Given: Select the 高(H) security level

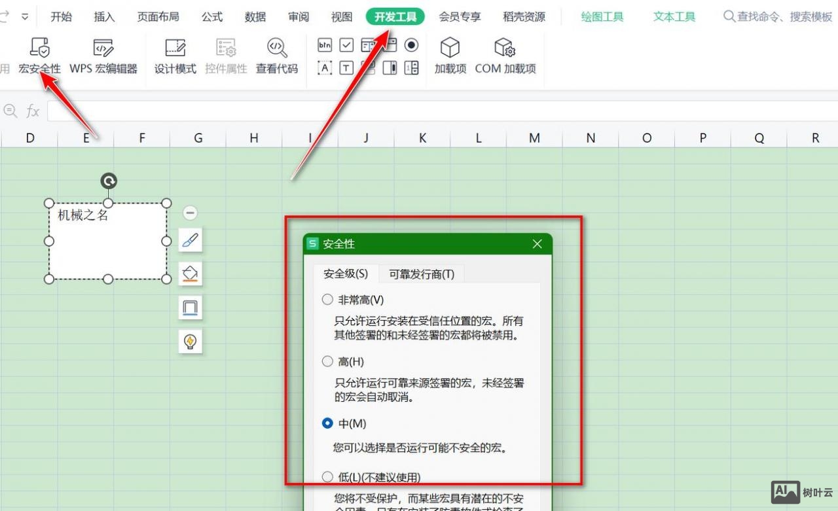Looking at the screenshot, I should (327, 361).
